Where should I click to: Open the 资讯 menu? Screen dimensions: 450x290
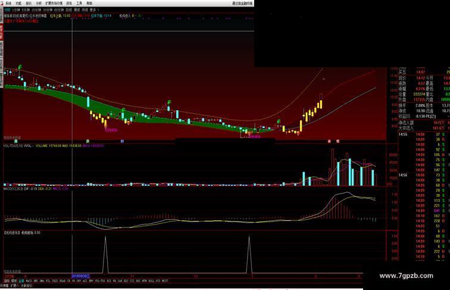click(69, 4)
